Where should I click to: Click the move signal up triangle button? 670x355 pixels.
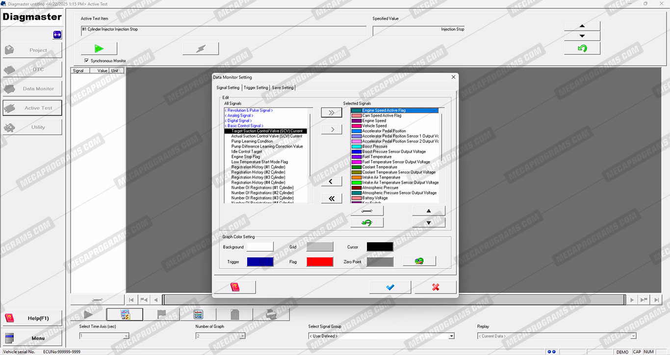pos(429,211)
